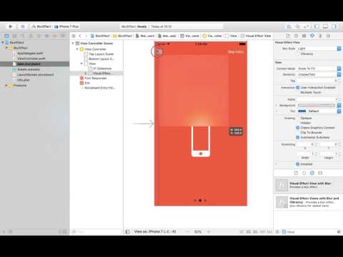
Task: Run the project with the Play button
Action: pos(11,26)
